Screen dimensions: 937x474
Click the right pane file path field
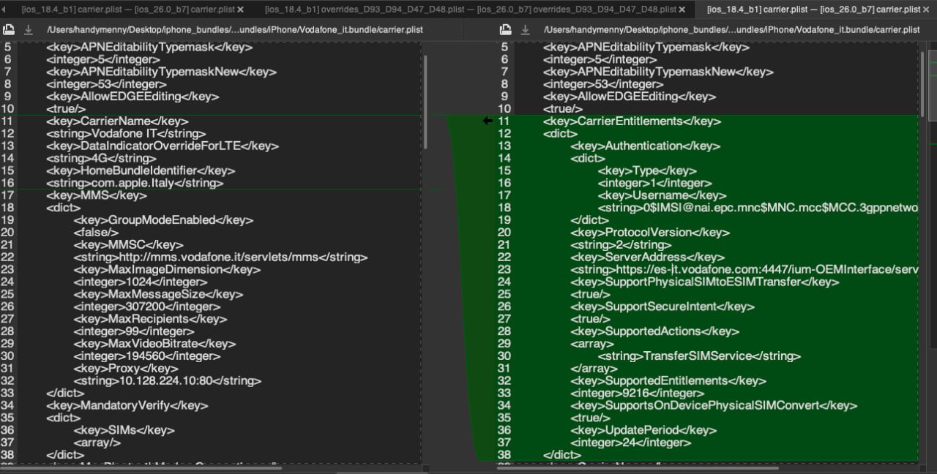(732, 30)
